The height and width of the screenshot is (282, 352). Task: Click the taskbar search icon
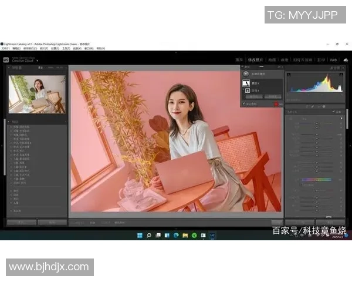click(149, 236)
